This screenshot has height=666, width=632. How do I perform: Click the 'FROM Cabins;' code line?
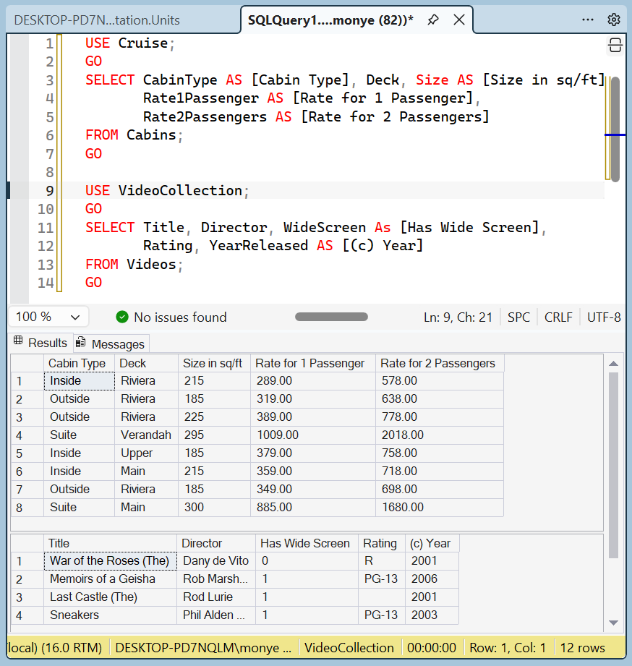[x=134, y=135]
